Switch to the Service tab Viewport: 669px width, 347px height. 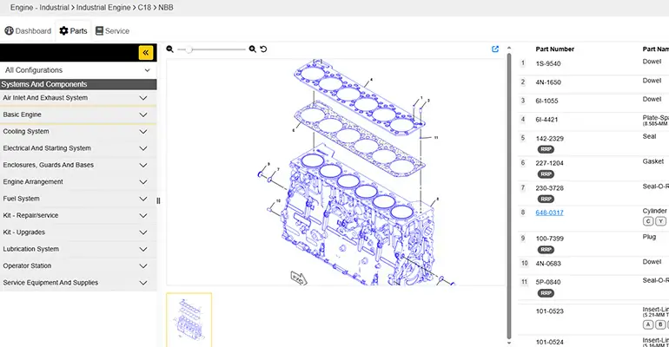pos(112,31)
